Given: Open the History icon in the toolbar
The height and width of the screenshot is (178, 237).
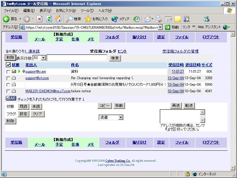Looking at the screenshot, I should point(136,19).
